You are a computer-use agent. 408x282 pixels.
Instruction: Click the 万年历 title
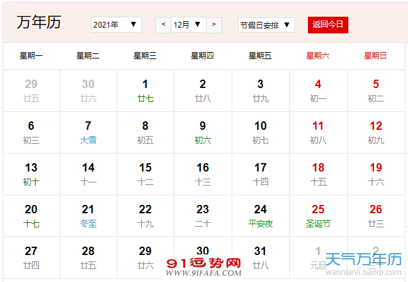[39, 22]
